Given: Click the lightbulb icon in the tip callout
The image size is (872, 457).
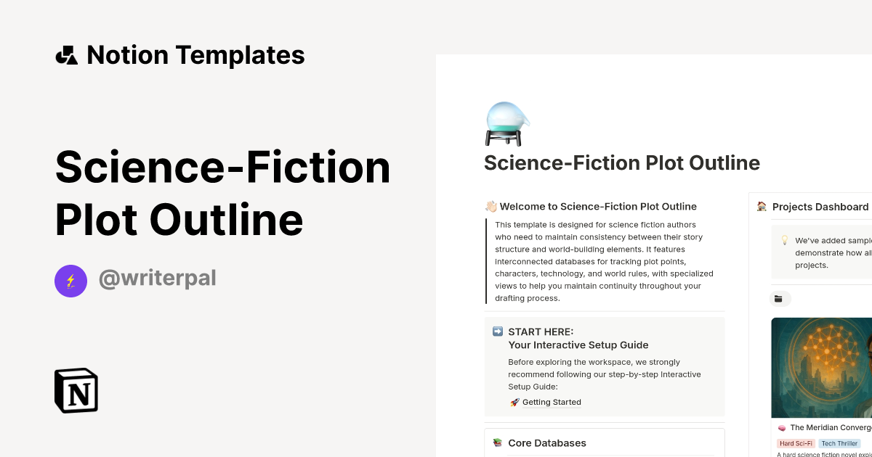Looking at the screenshot, I should pyautogui.click(x=786, y=240).
